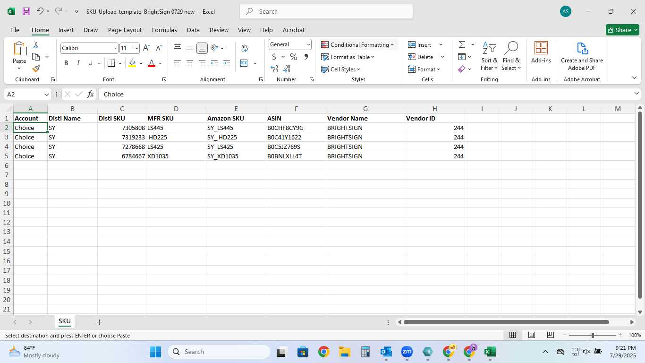Screen dimensions: 645x363
Task: Click Insert cells button
Action: tap(420, 44)
